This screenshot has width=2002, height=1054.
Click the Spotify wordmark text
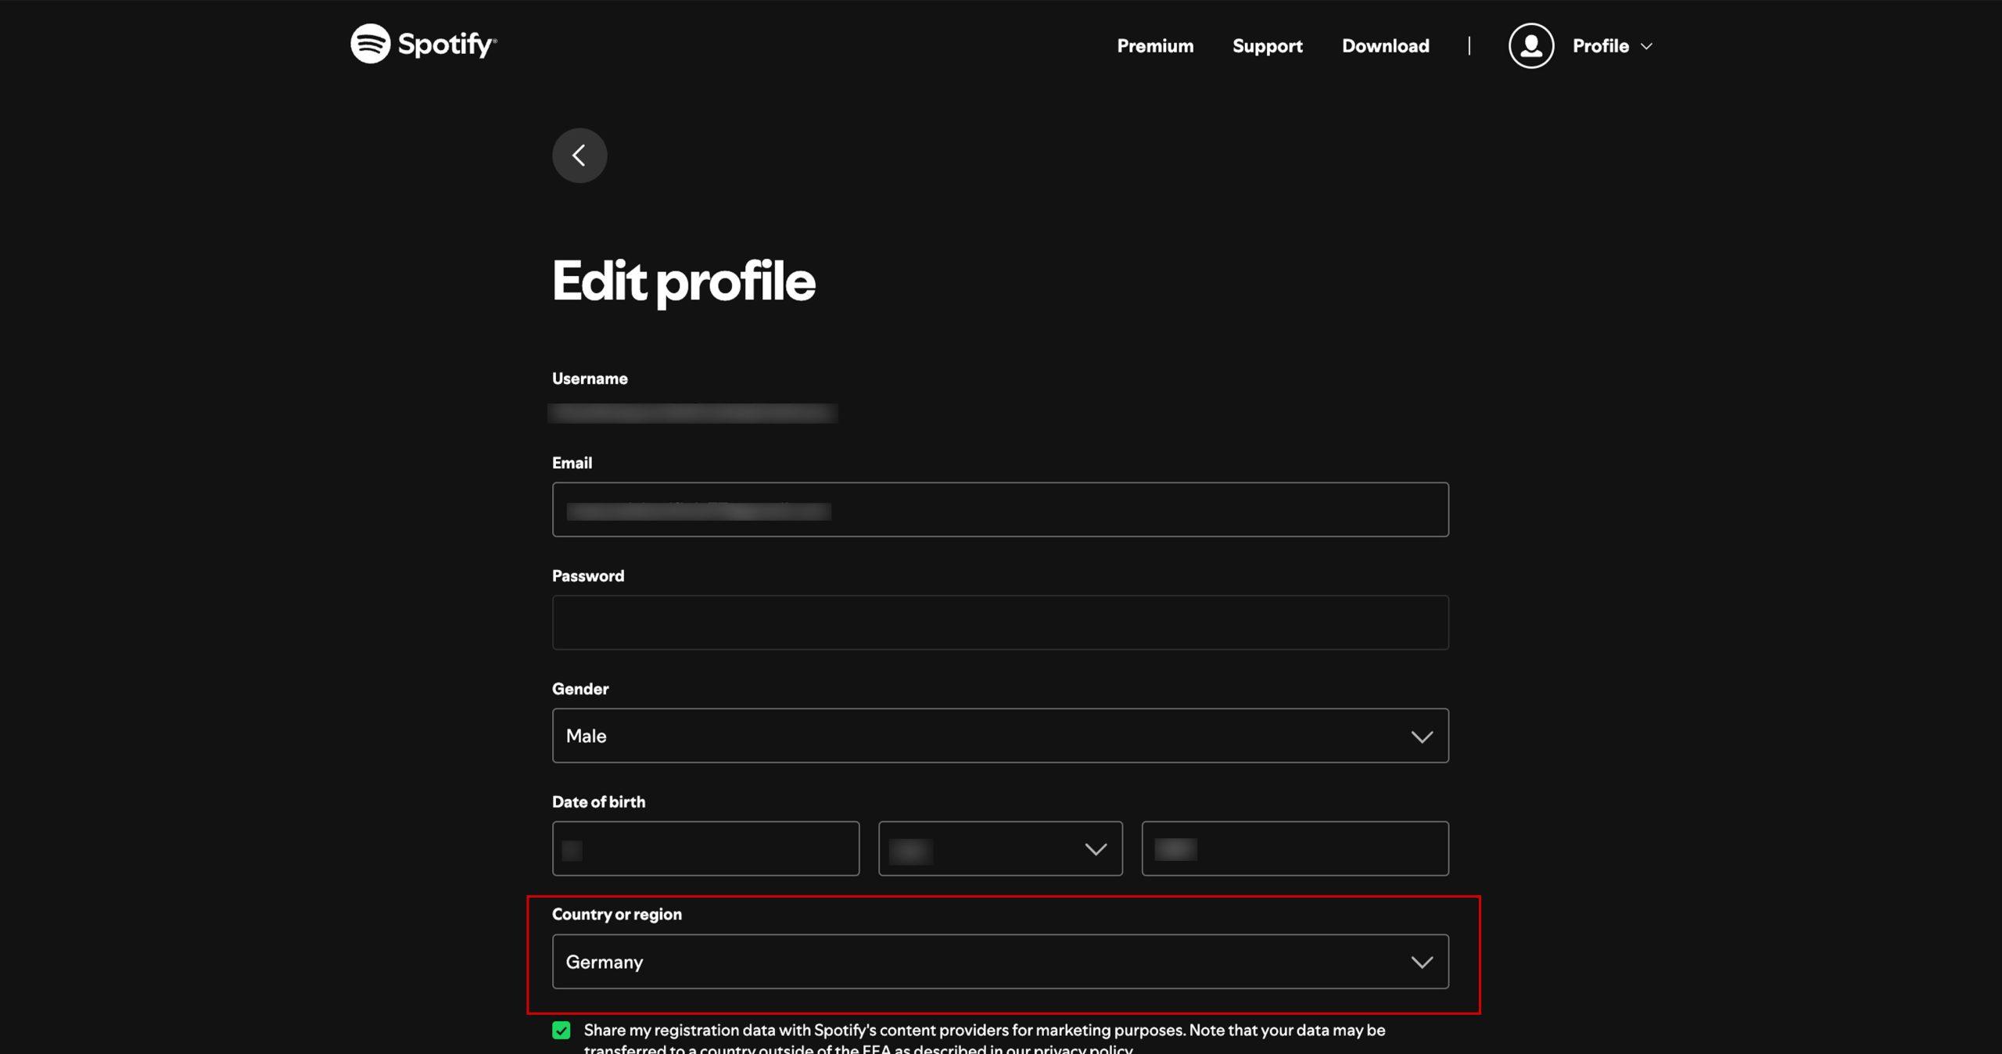(x=447, y=45)
